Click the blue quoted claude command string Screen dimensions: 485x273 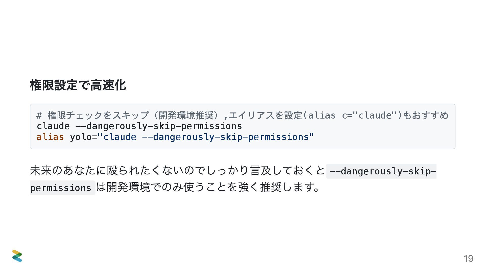pyautogui.click(x=206, y=137)
